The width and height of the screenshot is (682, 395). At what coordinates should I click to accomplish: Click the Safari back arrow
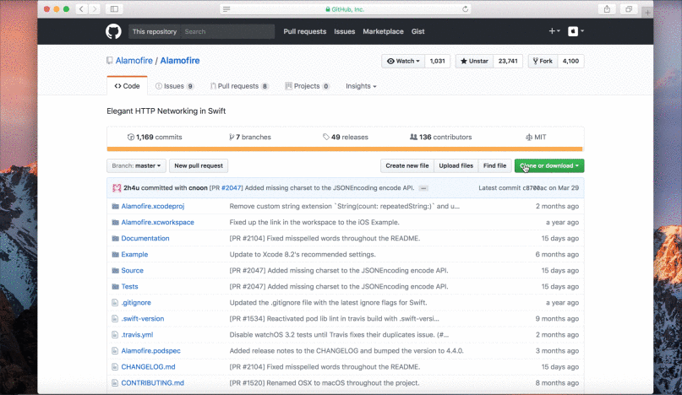(x=81, y=8)
